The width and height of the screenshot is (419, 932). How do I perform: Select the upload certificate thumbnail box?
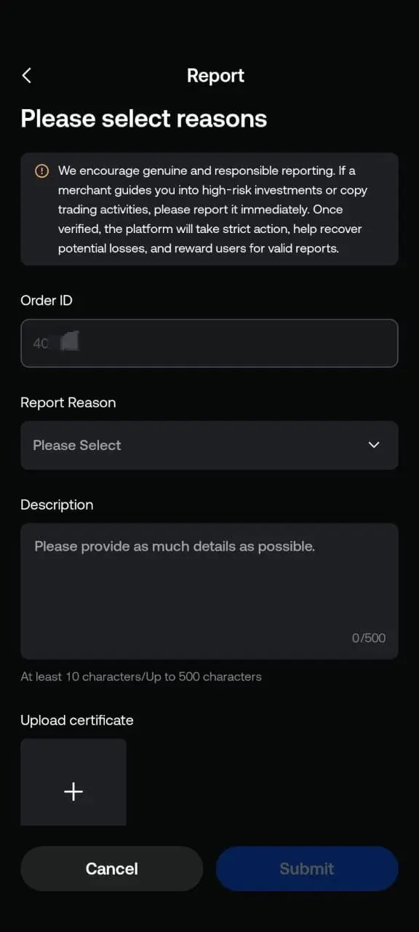coord(73,782)
